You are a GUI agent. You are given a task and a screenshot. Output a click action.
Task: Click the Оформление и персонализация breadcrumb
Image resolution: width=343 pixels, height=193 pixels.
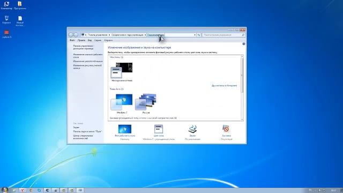(x=128, y=35)
